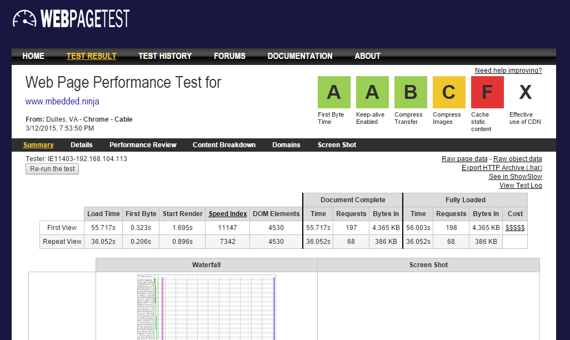Switch to the Performance Review tab
This screenshot has height=340, width=570.
(x=143, y=145)
